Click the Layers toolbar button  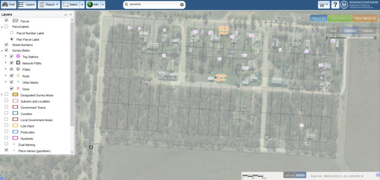coord(26,5)
